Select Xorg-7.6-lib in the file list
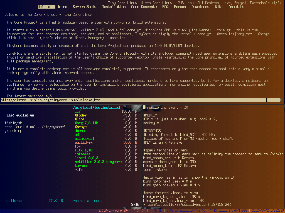The image size is (285, 213). 87,123
